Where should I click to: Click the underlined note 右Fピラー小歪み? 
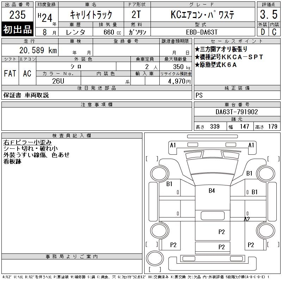[x=27, y=142]
